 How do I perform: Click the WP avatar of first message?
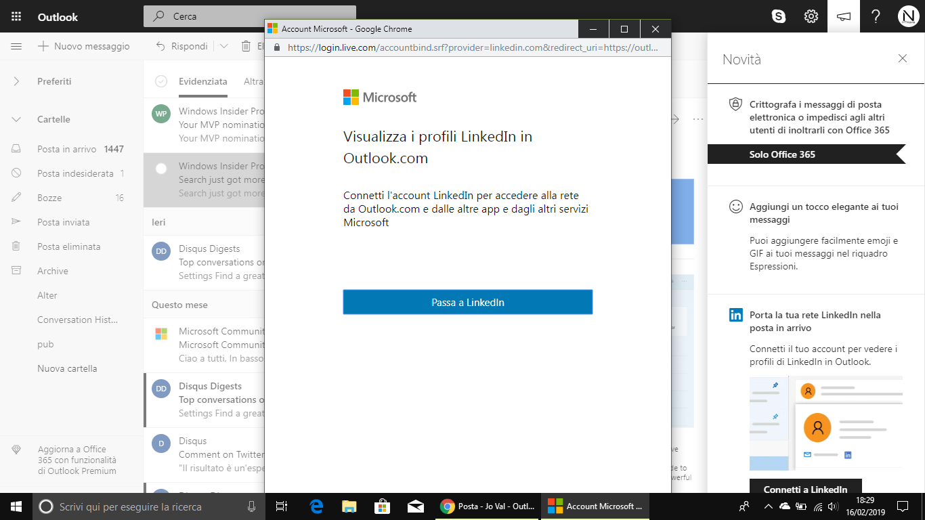tap(161, 114)
